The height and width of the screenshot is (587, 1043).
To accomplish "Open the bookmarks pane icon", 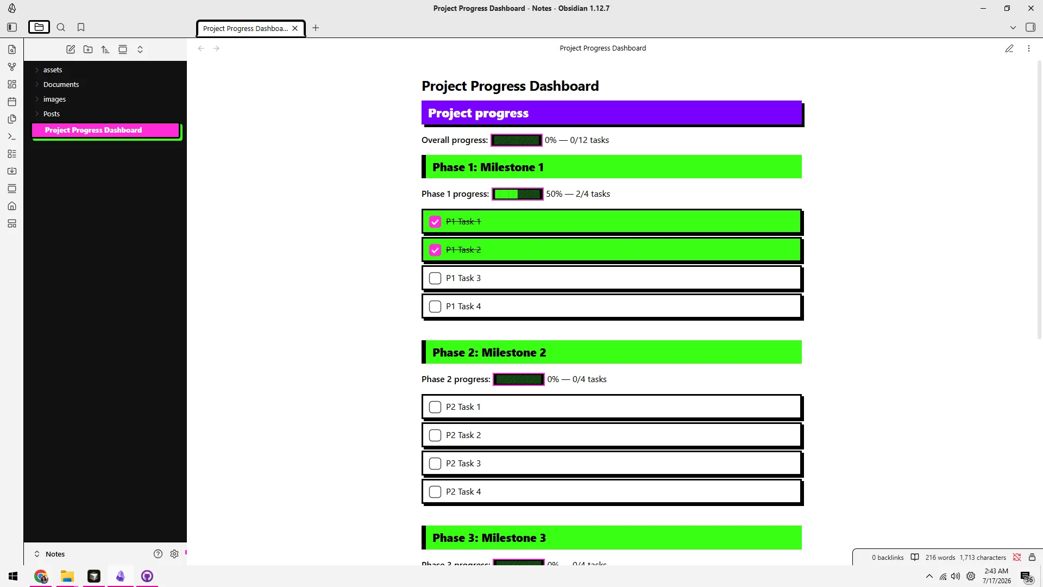I will point(81,27).
